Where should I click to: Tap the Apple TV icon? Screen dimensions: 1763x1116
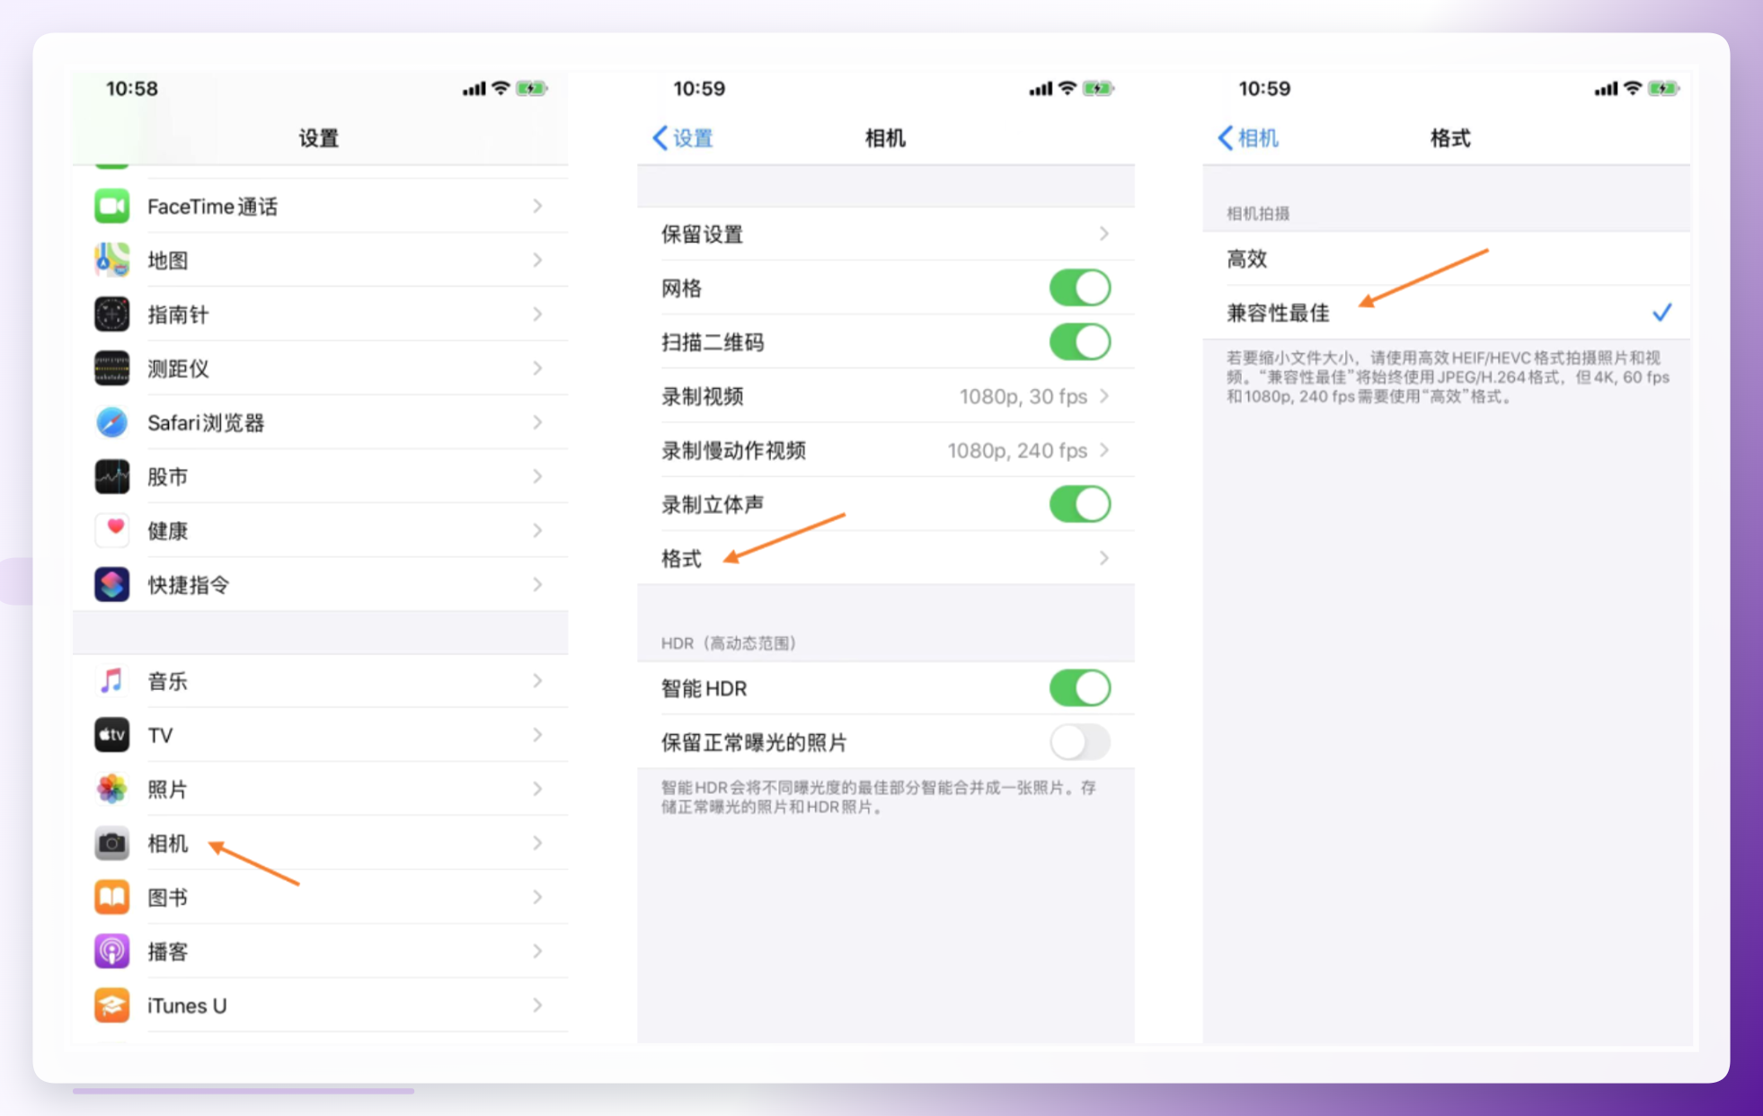click(x=111, y=735)
